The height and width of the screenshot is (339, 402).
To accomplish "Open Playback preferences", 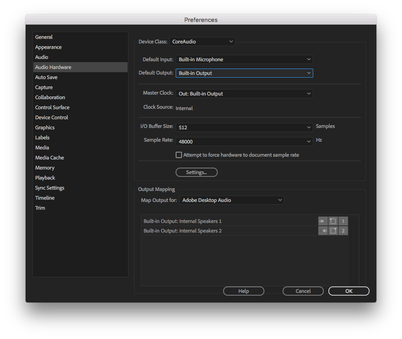I will [80, 178].
